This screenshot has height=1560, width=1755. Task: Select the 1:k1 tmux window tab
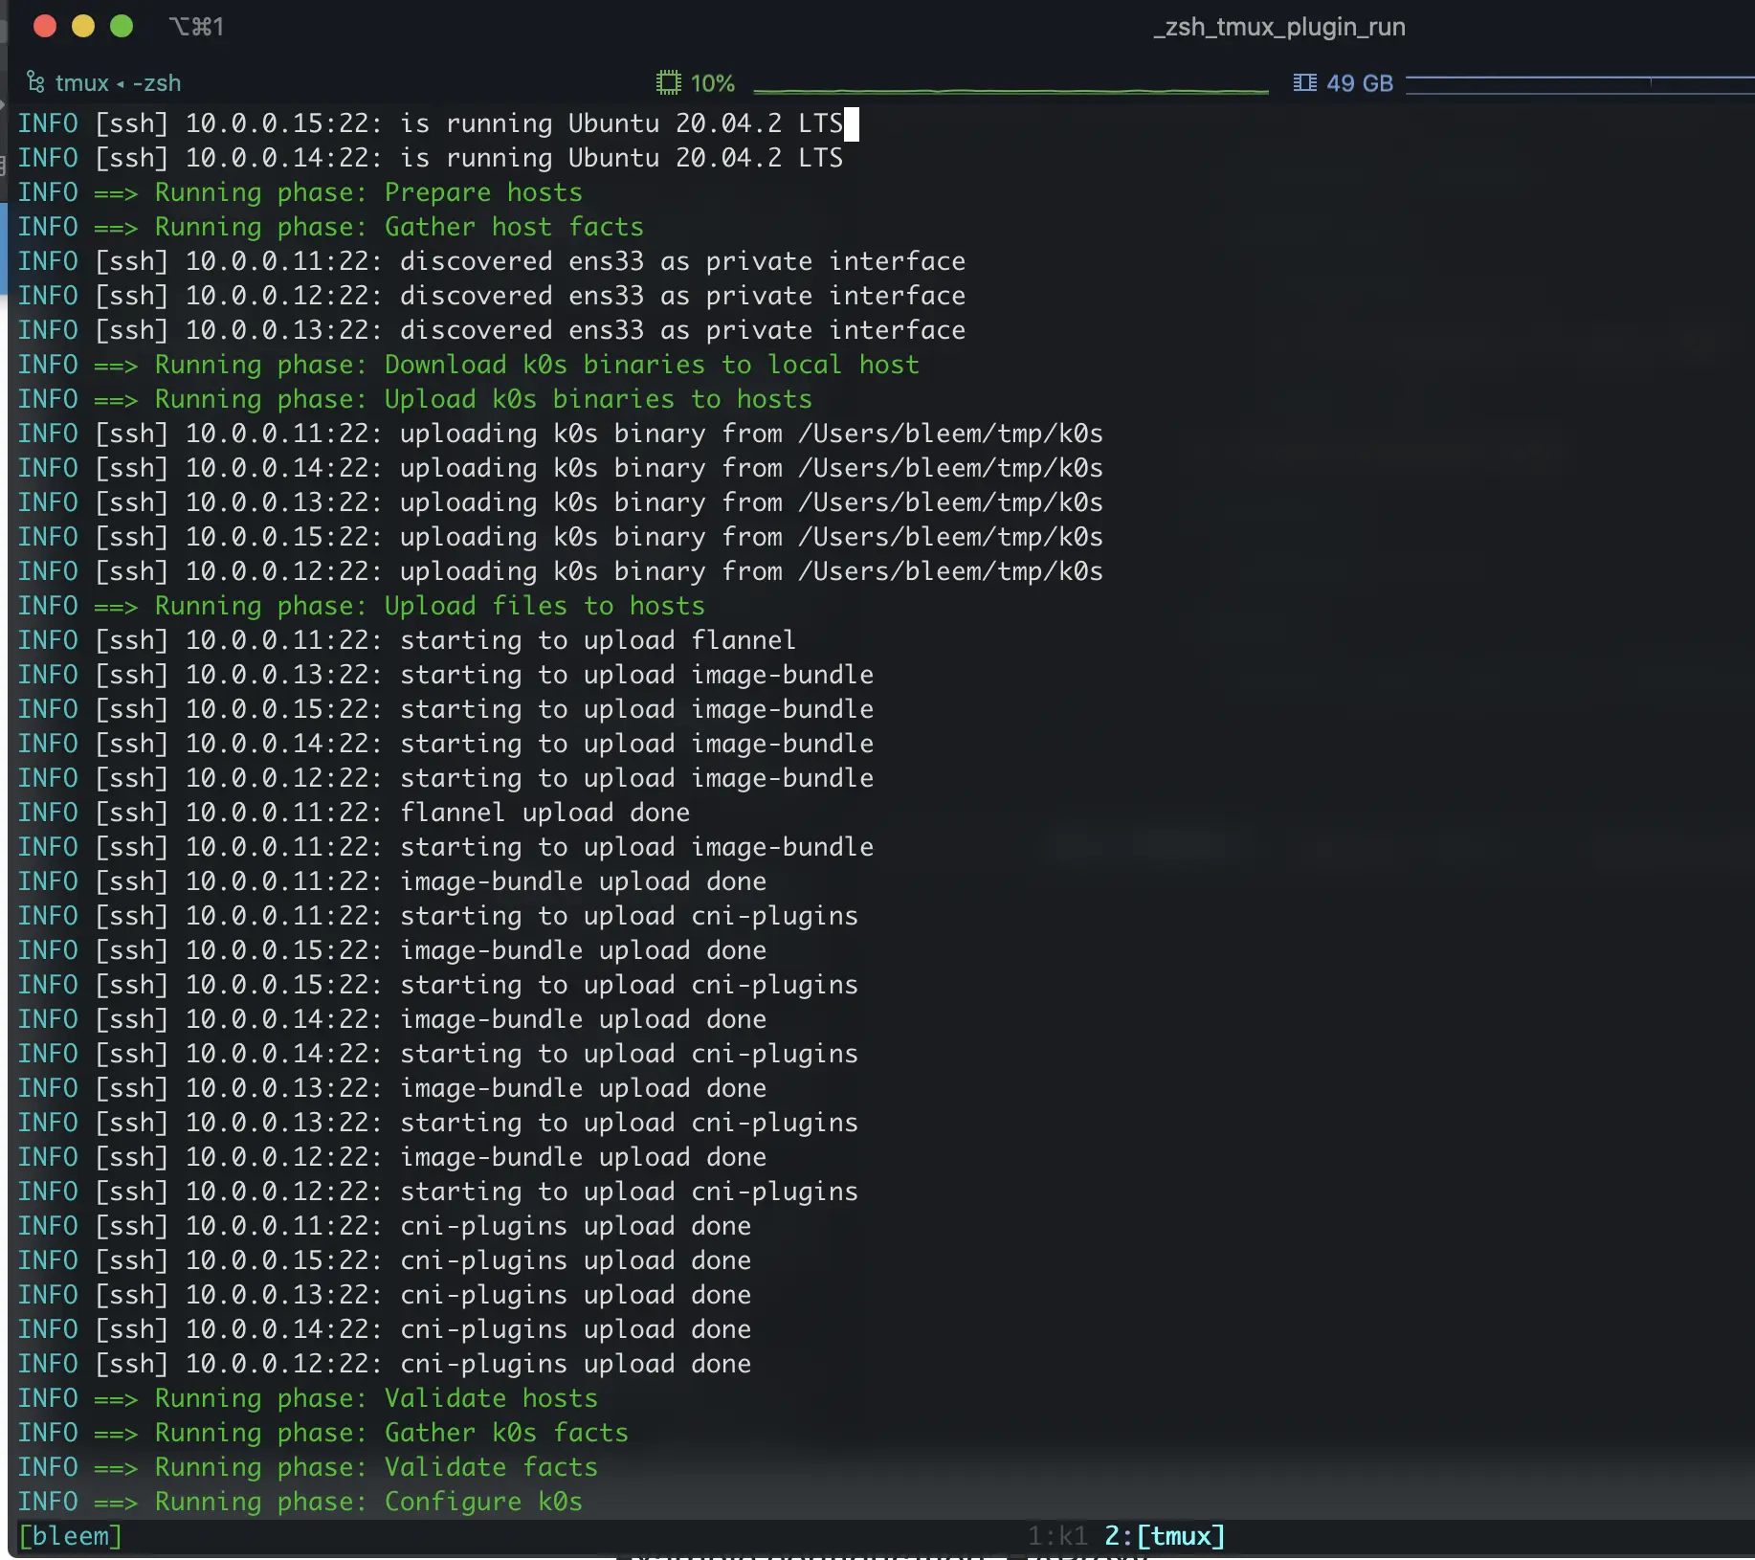click(x=1057, y=1536)
